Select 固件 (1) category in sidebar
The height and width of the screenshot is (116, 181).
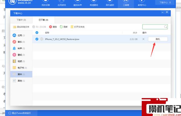click(x=21, y=74)
